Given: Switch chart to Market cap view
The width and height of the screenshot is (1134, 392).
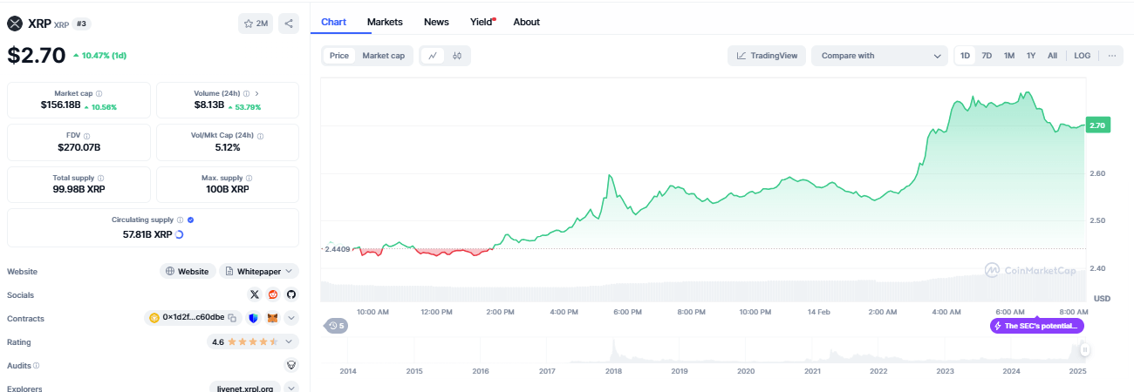Looking at the screenshot, I should pos(383,56).
